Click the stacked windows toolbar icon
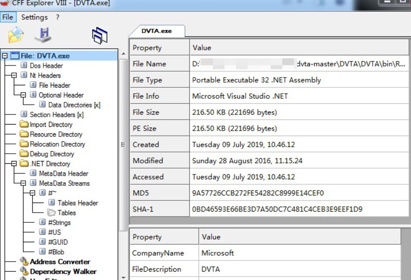This screenshot has width=411, height=280. (100, 36)
